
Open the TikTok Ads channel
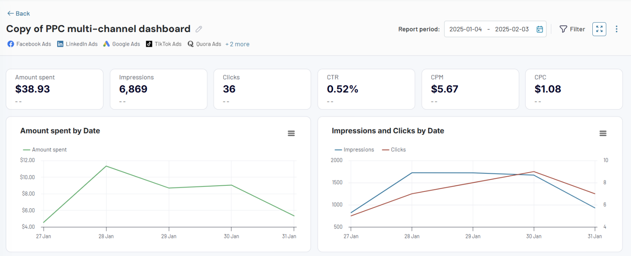click(149, 44)
